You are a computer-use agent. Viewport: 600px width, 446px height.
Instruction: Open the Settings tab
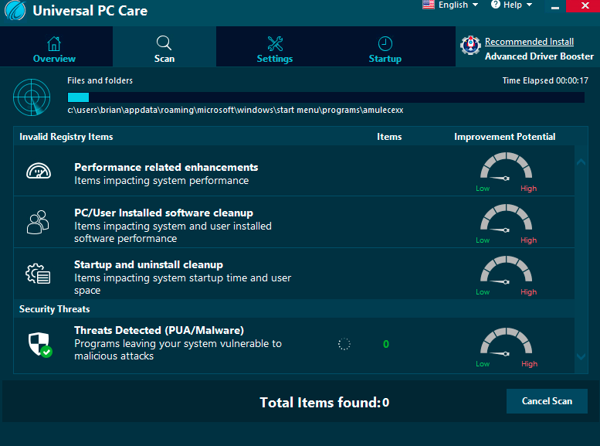pyautogui.click(x=275, y=46)
